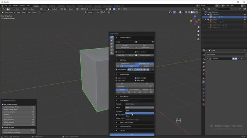This screenshot has height=138, width=247.
Task: Open the Output properties tab icon
Action: click(x=203, y=63)
